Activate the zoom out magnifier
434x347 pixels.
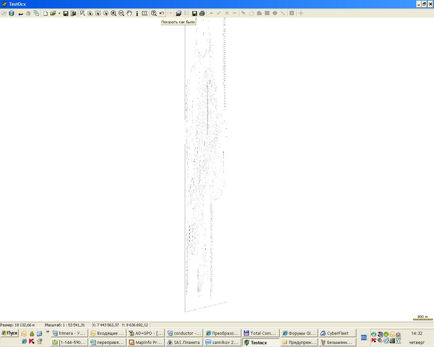pos(121,13)
